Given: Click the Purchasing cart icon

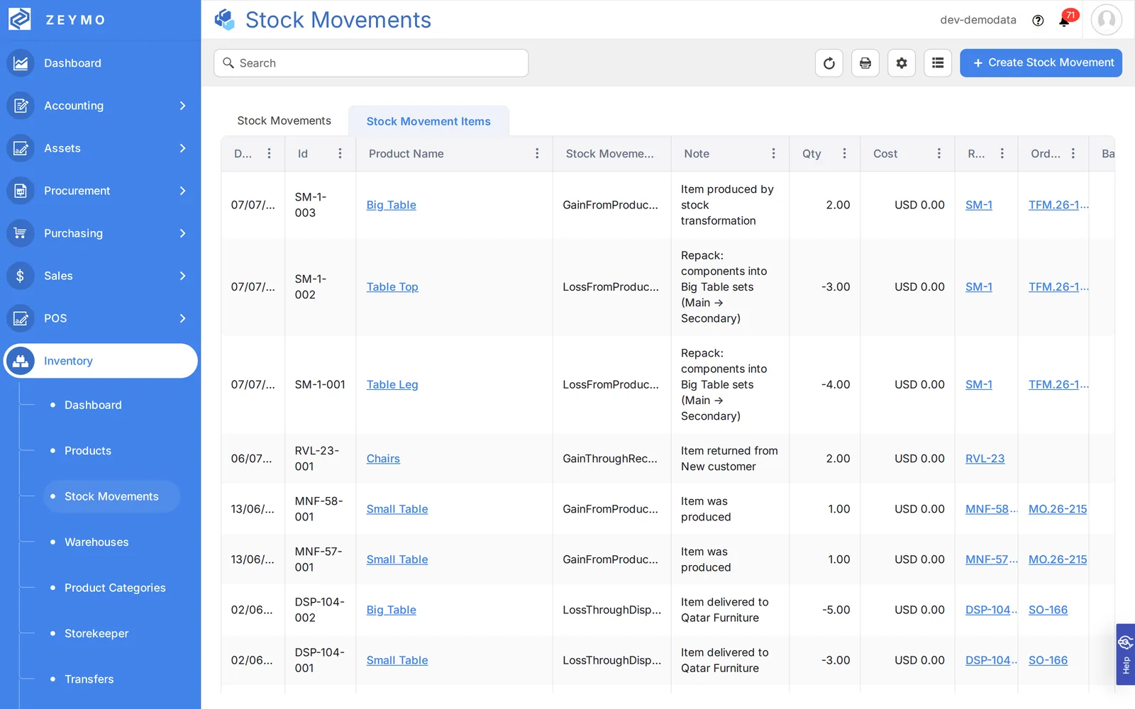Looking at the screenshot, I should pos(21,233).
